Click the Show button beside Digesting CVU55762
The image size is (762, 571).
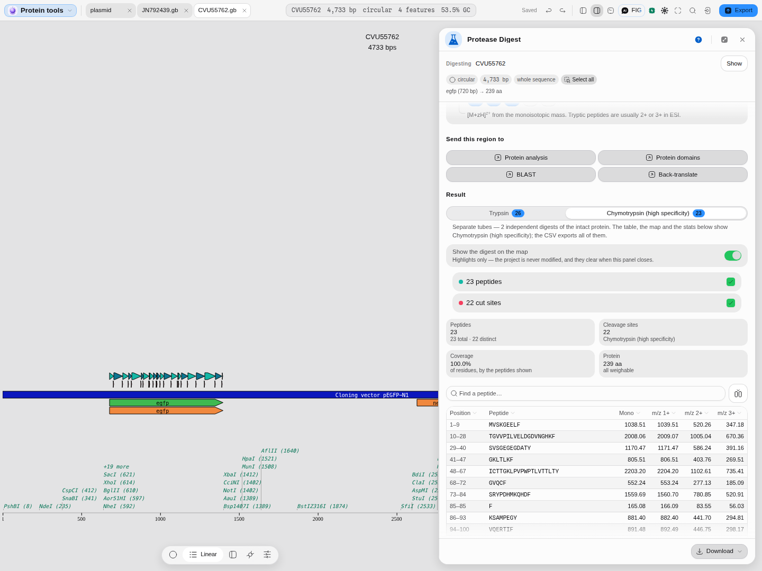pos(734,63)
